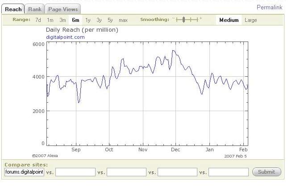Open the Rank tab
Image resolution: width=288 pixels, height=187 pixels.
34,9
